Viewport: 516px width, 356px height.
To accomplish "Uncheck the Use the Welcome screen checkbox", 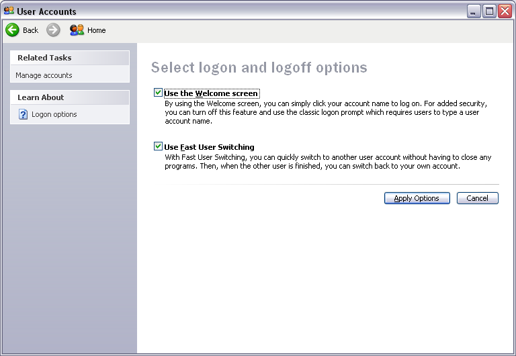I will coord(158,93).
